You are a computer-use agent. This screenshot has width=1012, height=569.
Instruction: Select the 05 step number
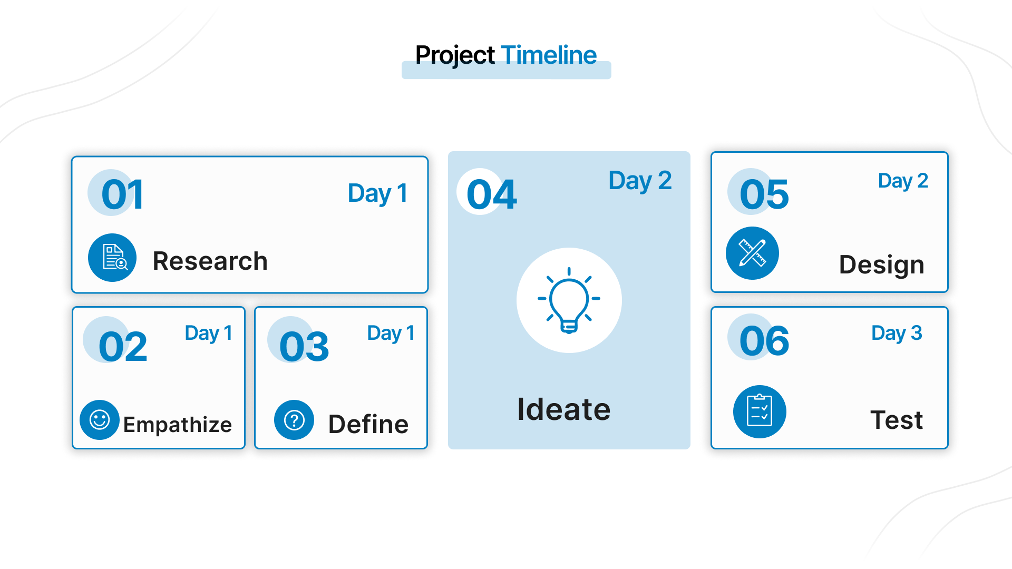(x=764, y=195)
